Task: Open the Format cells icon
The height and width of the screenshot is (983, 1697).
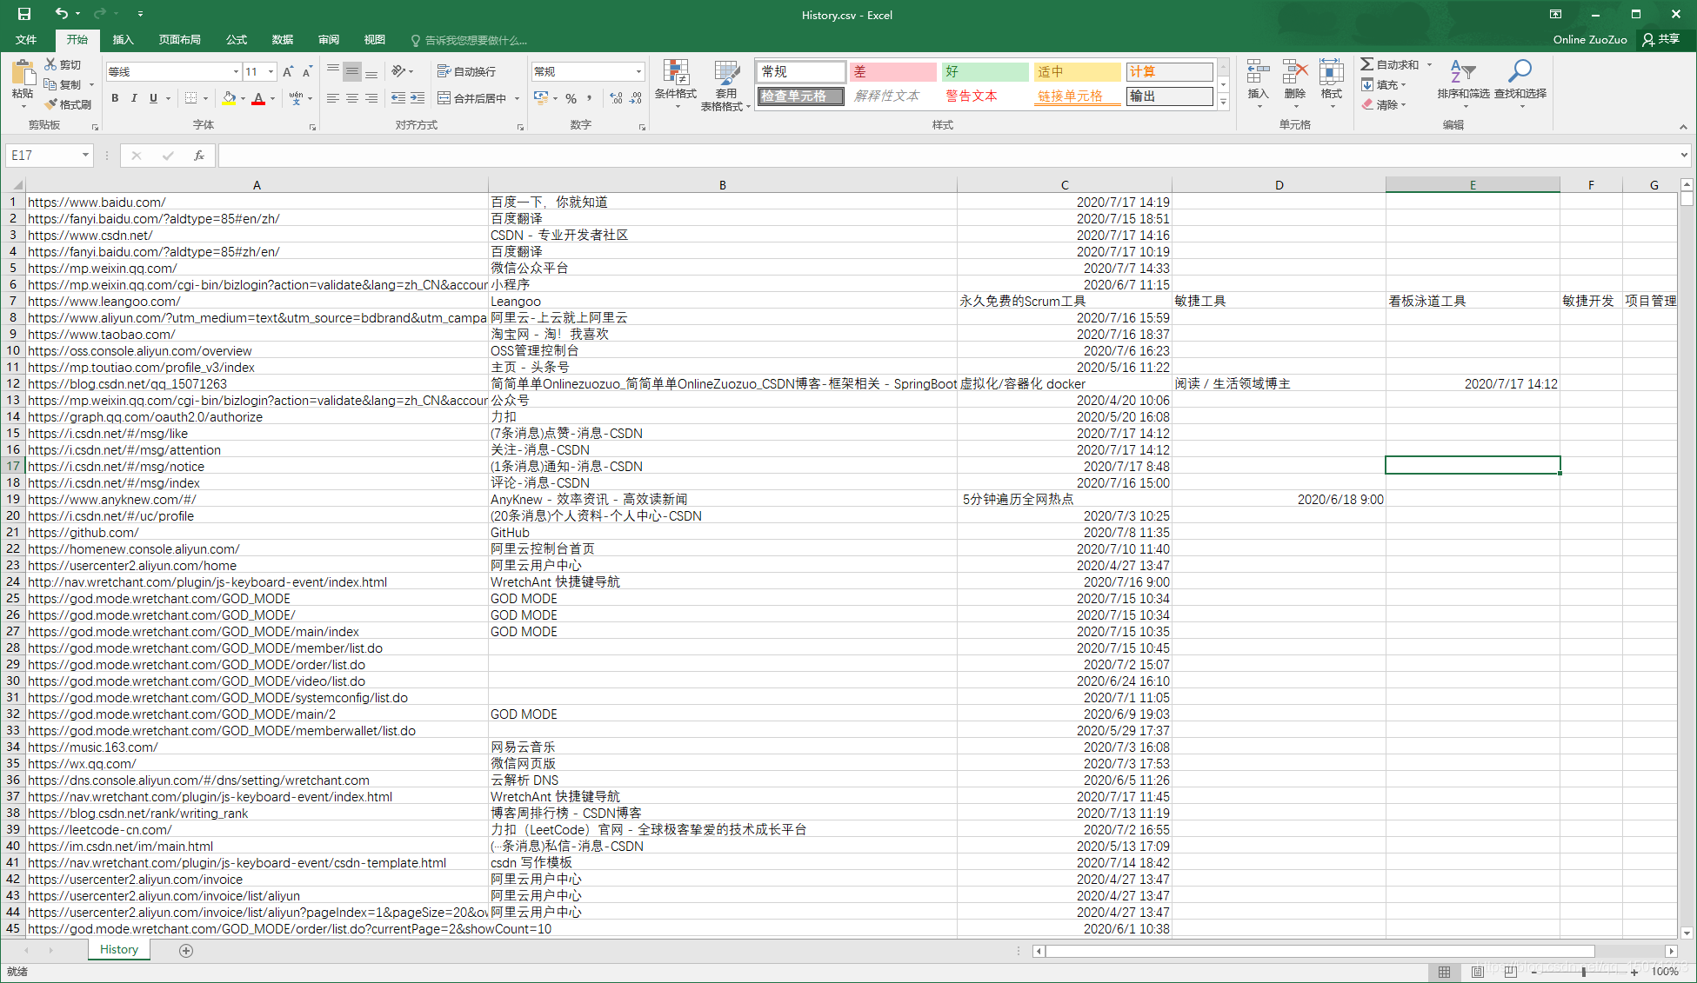Action: click(1331, 73)
